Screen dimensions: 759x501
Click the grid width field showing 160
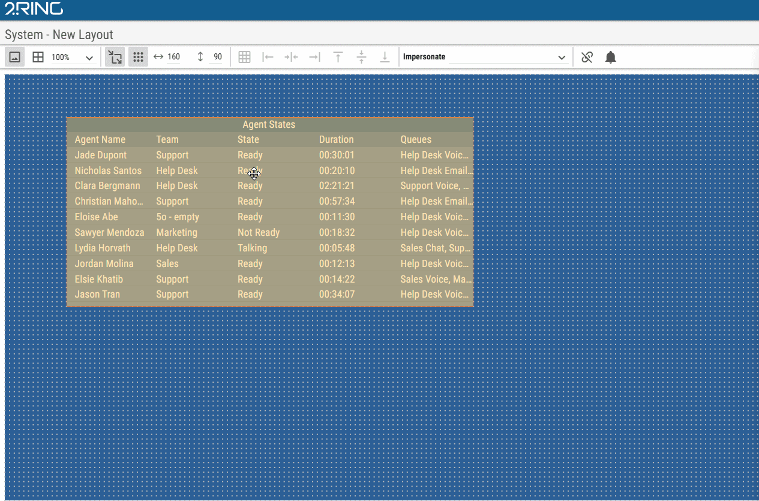point(173,57)
